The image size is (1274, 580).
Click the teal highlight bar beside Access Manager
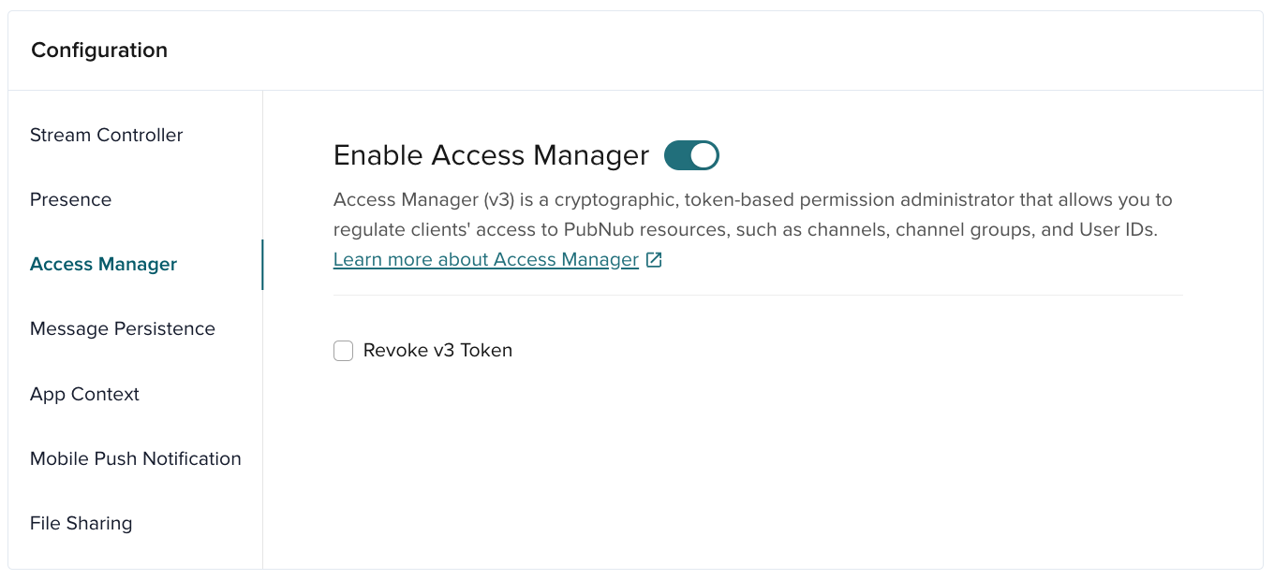point(262,265)
